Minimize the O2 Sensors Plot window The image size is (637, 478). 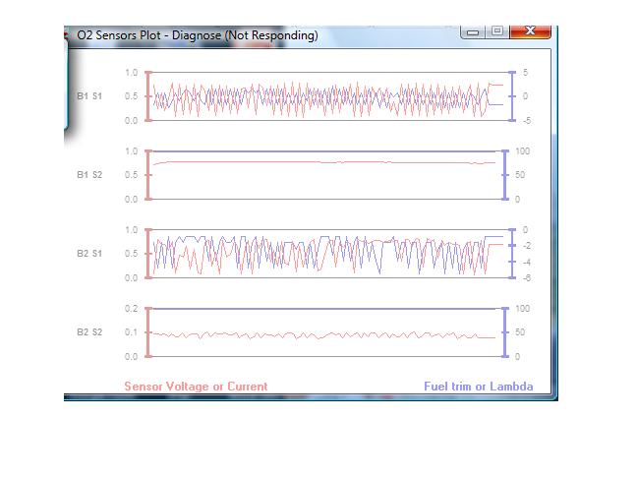click(x=473, y=31)
